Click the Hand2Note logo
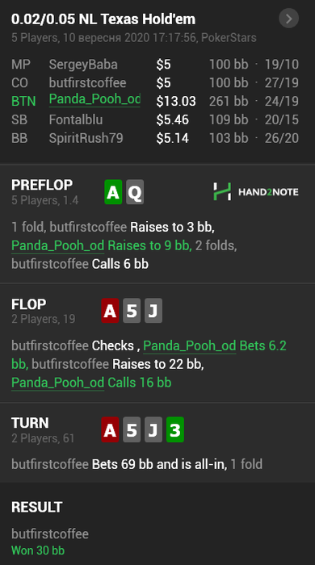This screenshot has height=565, width=315. pyautogui.click(x=256, y=192)
